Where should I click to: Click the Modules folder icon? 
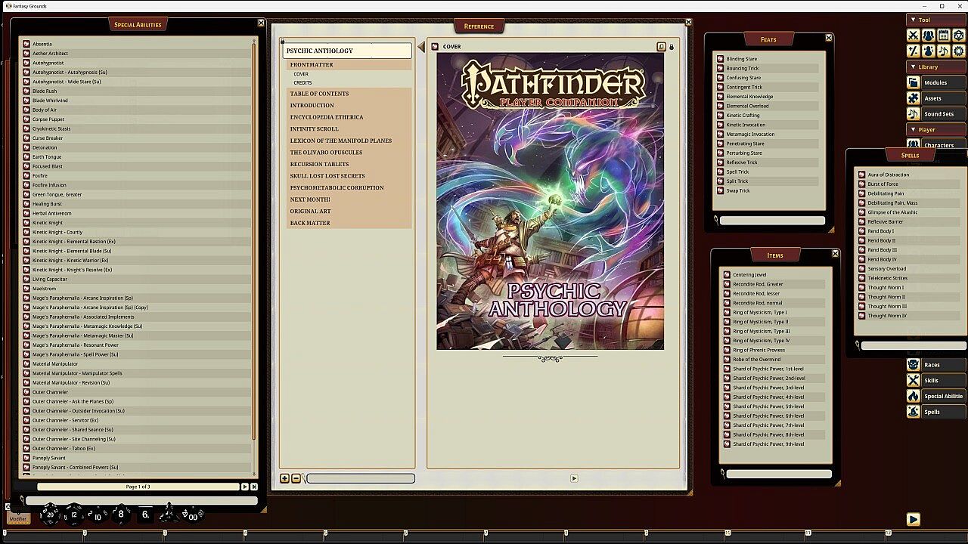(x=914, y=82)
